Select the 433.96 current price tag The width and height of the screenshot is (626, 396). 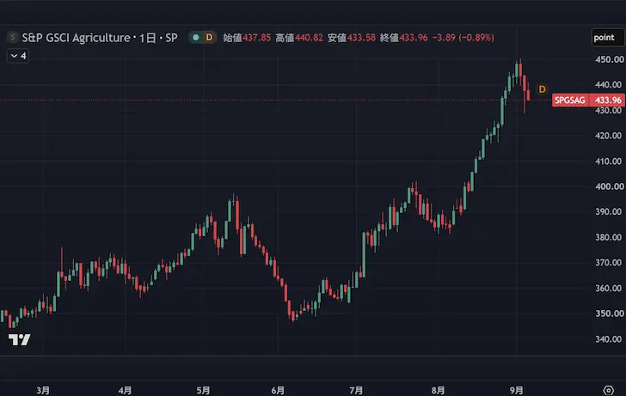coord(607,101)
